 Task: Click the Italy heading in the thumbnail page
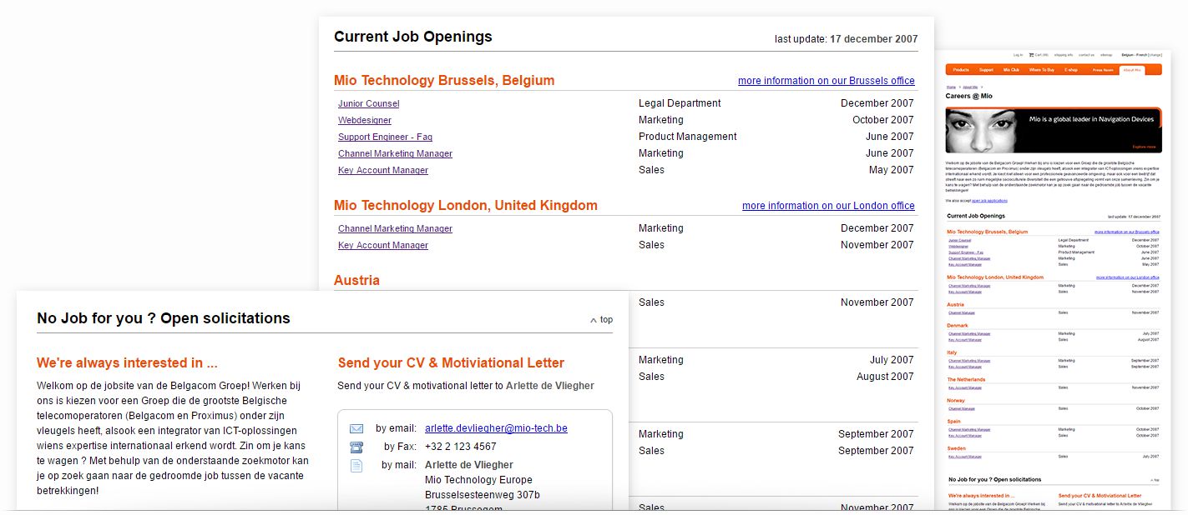[x=953, y=352]
